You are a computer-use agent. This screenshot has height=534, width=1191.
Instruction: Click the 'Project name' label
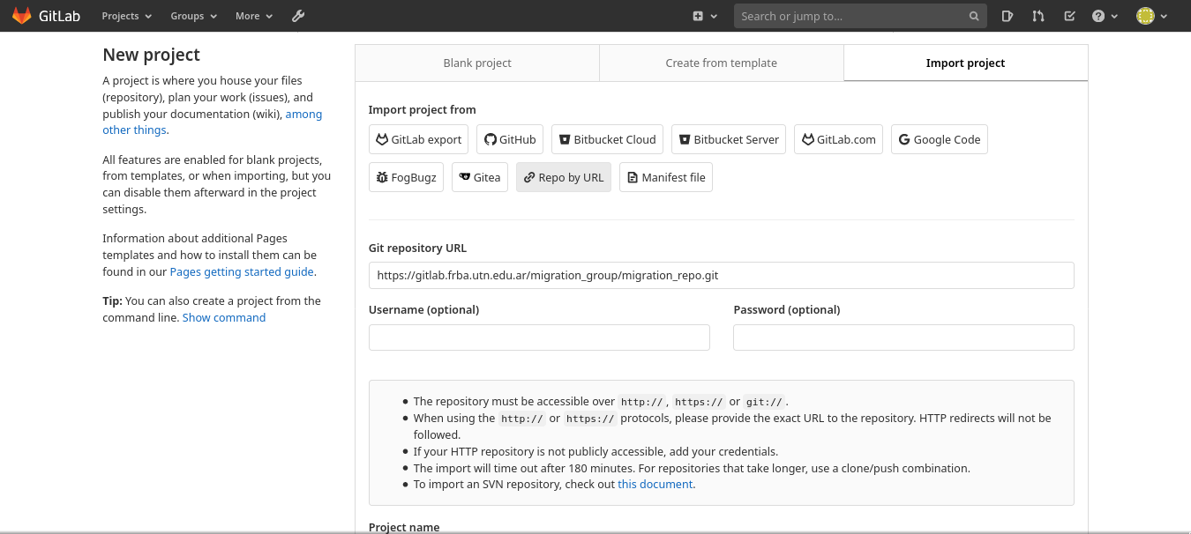pos(404,527)
